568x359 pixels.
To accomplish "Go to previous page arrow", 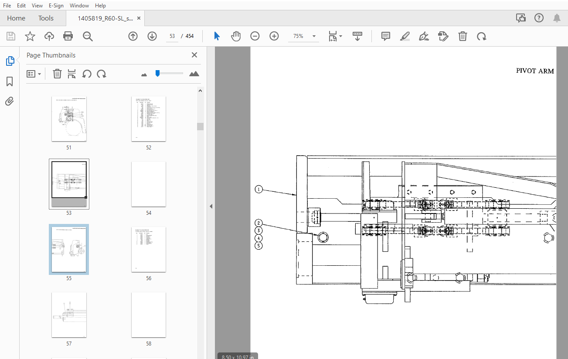I will (133, 36).
